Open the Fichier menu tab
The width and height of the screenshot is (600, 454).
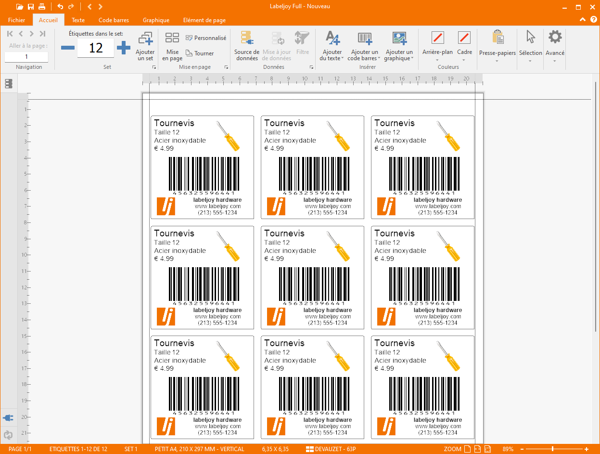16,20
